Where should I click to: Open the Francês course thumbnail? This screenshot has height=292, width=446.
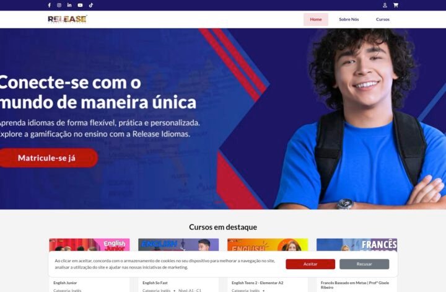(357, 245)
